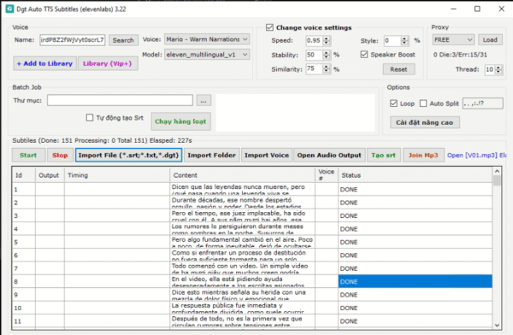The height and width of the screenshot is (335, 513).
Task: Click the Voice # column header
Action: (x=327, y=175)
